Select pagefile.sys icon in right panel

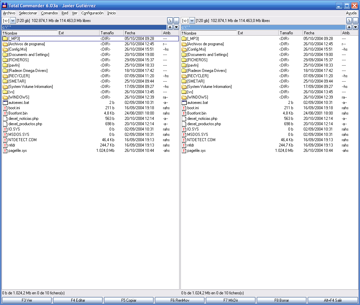point(184,151)
